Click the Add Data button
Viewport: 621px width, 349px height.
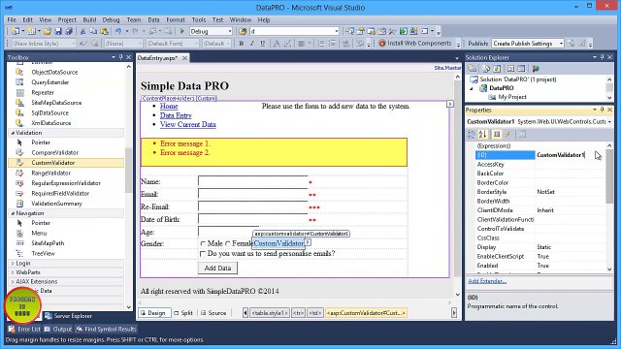[217, 269]
